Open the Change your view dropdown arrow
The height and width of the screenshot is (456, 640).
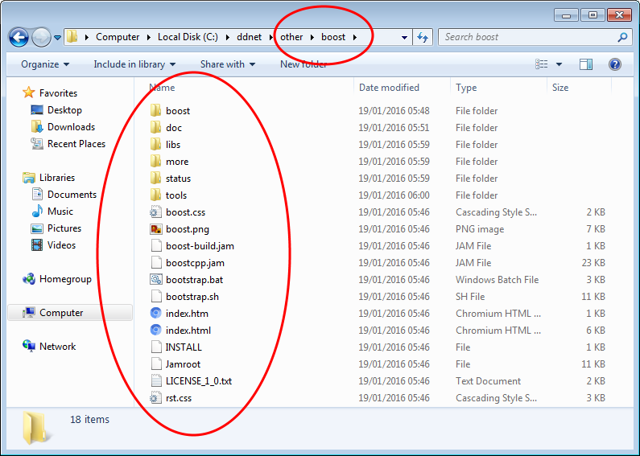pyautogui.click(x=558, y=64)
